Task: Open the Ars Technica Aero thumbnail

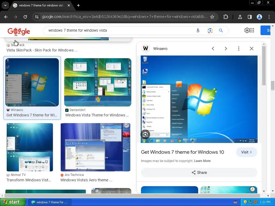Action: click(95, 147)
